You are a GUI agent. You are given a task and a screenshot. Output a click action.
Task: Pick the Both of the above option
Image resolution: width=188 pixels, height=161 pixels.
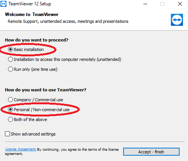27,120
